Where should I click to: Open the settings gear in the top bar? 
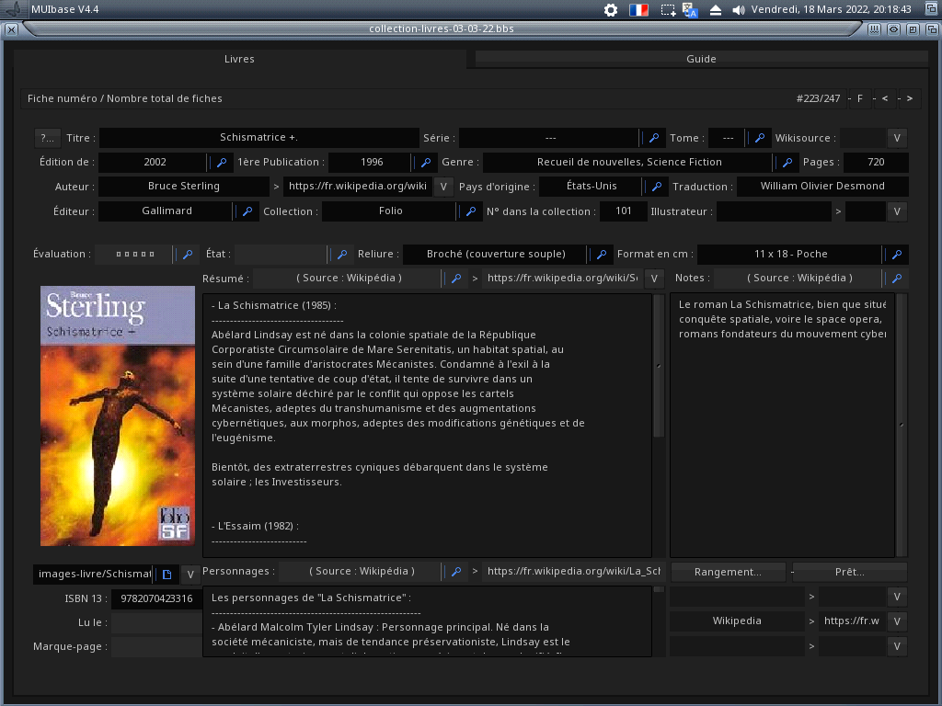click(x=611, y=9)
